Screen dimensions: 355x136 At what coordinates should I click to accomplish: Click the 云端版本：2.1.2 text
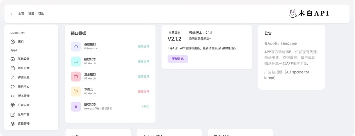point(200,33)
